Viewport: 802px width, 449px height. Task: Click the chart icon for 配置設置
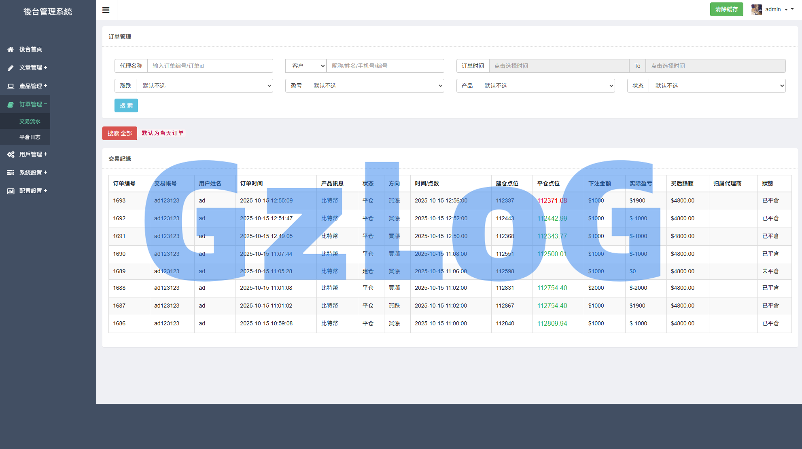[x=11, y=191]
